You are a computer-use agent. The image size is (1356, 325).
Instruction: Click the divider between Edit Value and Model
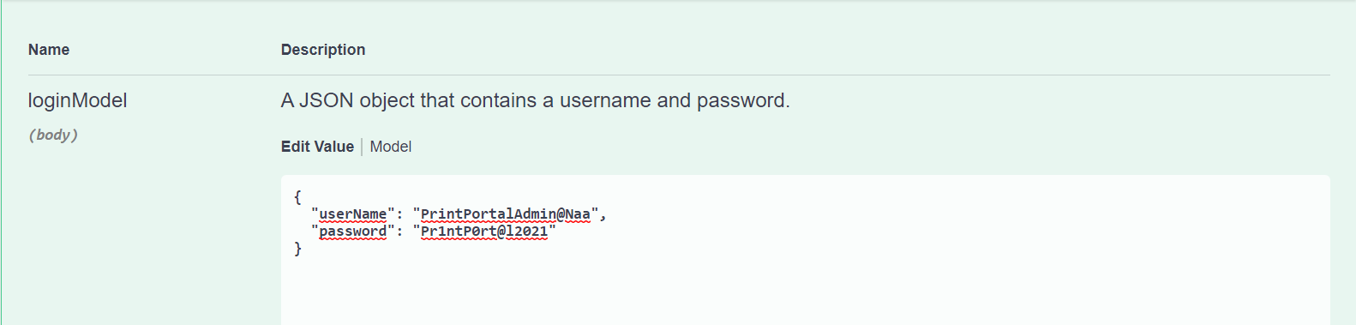(x=362, y=147)
